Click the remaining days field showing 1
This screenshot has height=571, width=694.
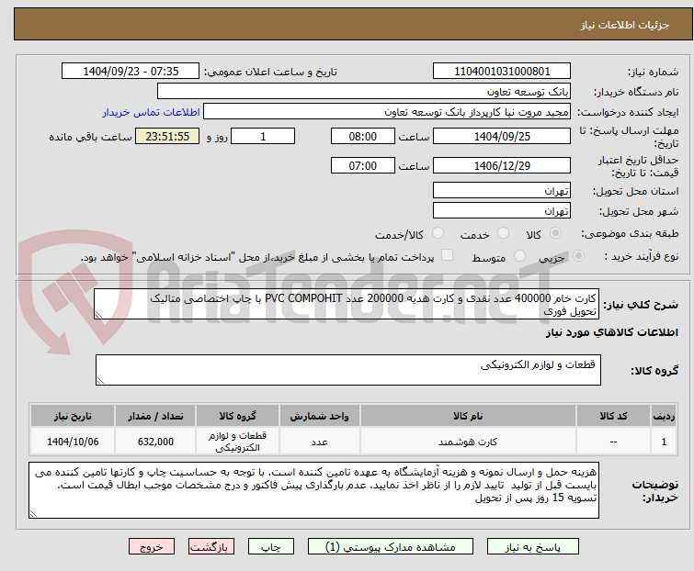[263, 136]
